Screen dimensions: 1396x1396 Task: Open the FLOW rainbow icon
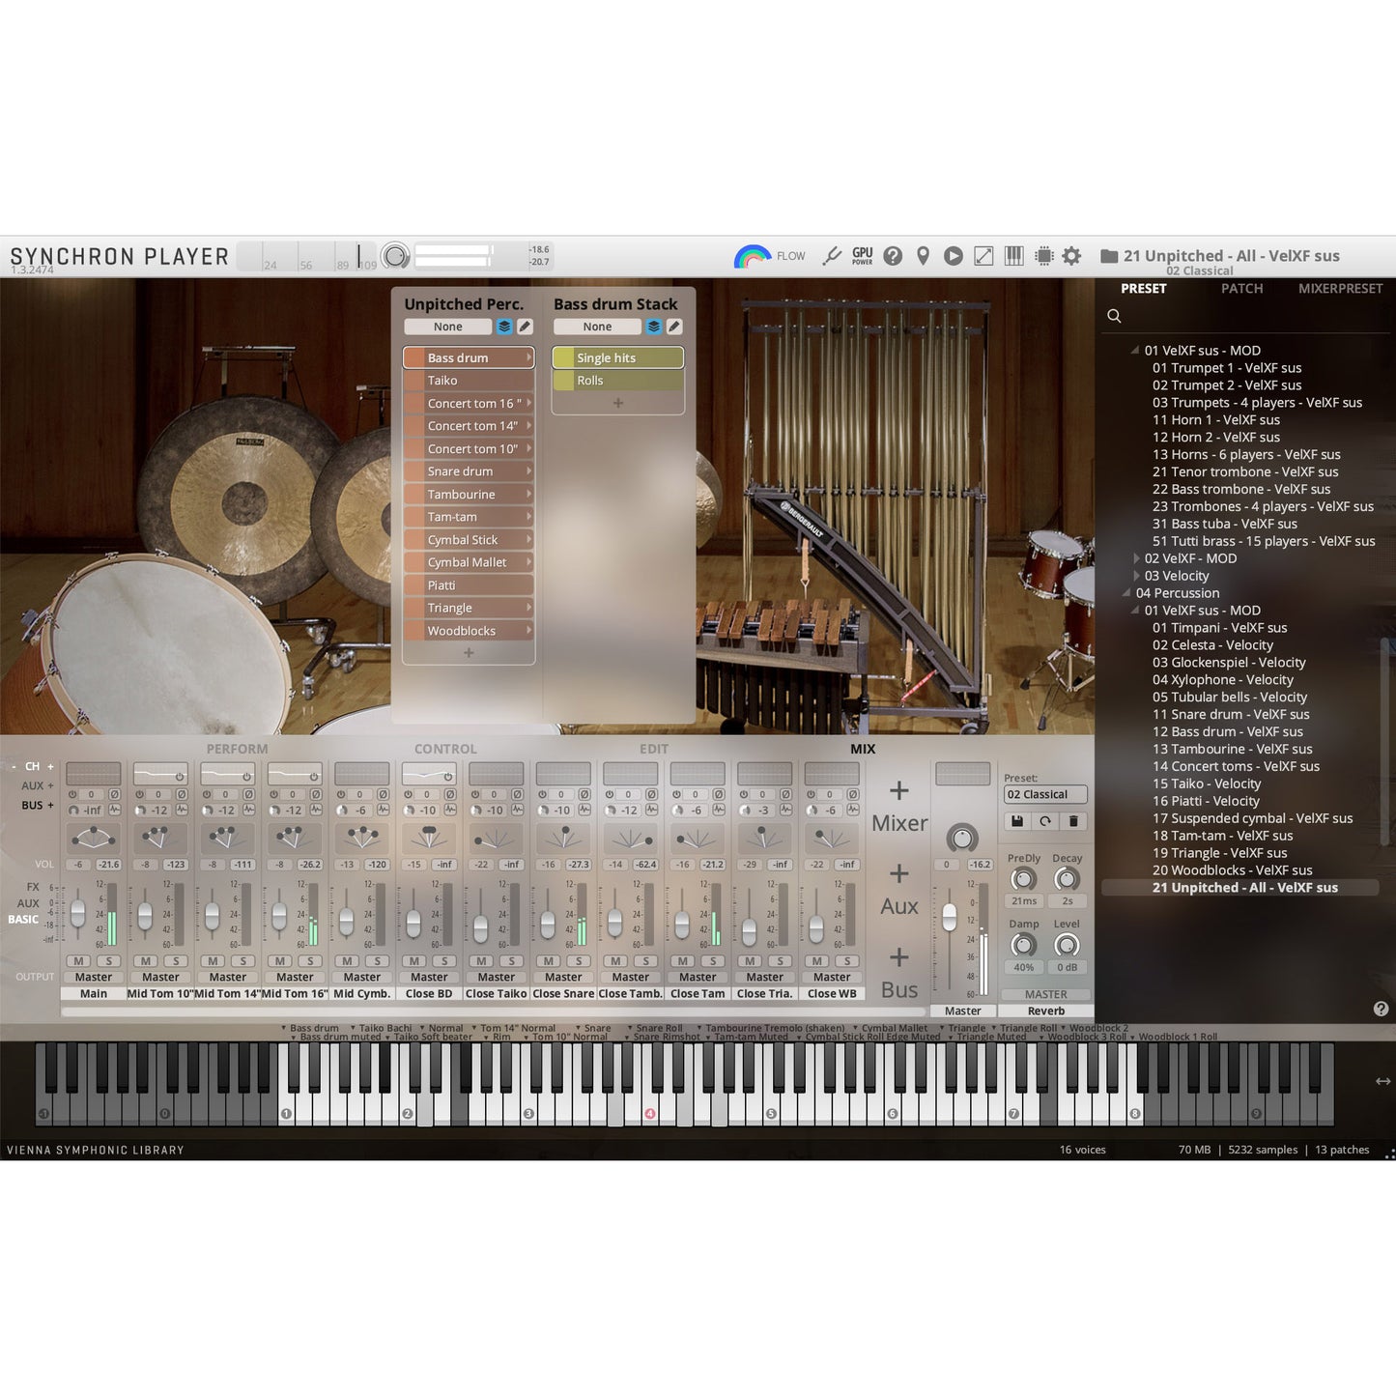point(753,256)
